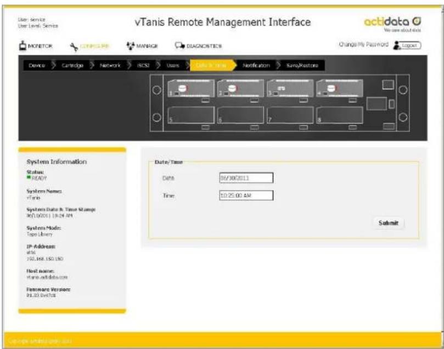This screenshot has width=444, height=349.
Task: Select cartridge slot 1 in chassis
Action: pos(191,88)
